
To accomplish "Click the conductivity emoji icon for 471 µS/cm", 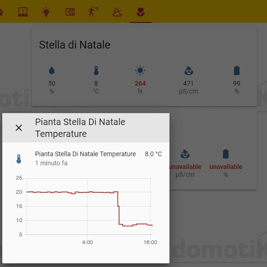I will click(189, 71).
